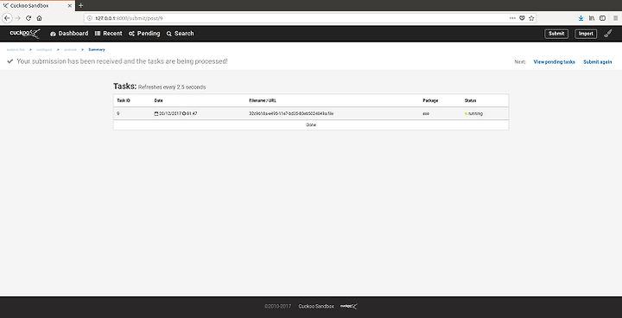This screenshot has height=318, width=622.
Task: Click the site info icon in address bar
Action: point(89,18)
